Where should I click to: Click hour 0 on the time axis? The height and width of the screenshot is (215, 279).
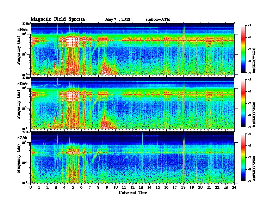(x=31, y=187)
